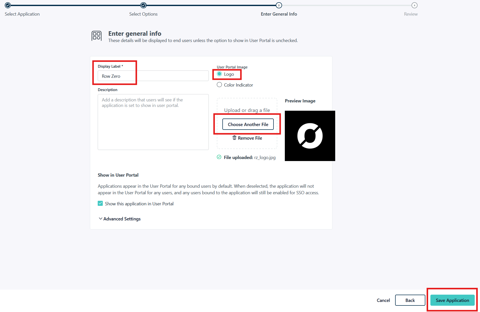The image size is (480, 312).
Task: Click the step 3 circle in the progress bar
Action: [279, 5]
